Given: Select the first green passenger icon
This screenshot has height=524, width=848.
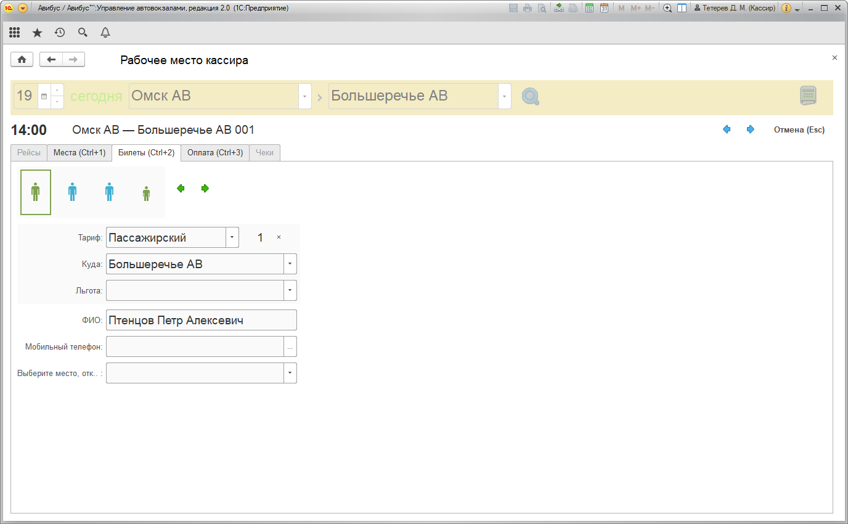Looking at the screenshot, I should tap(36, 192).
